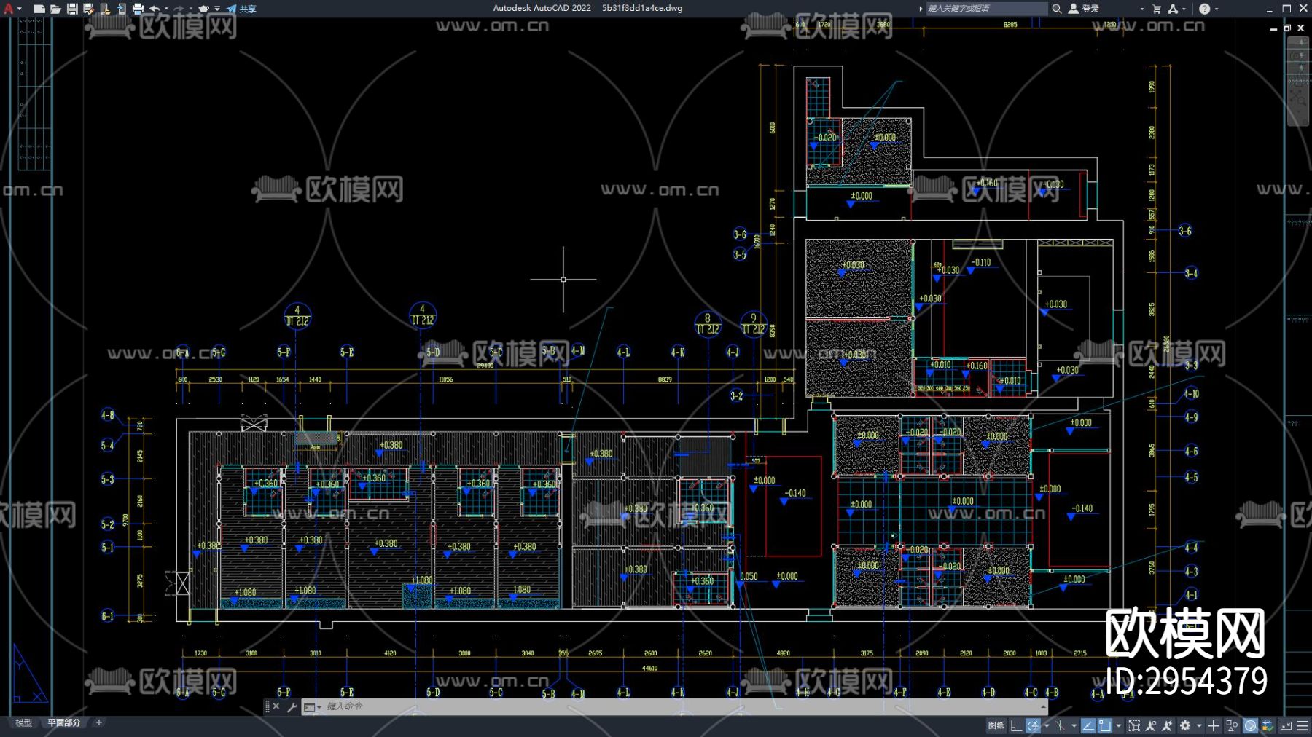Screen dimensions: 1312x737
Task: Click the 登录 sign-in button
Action: (x=1084, y=9)
